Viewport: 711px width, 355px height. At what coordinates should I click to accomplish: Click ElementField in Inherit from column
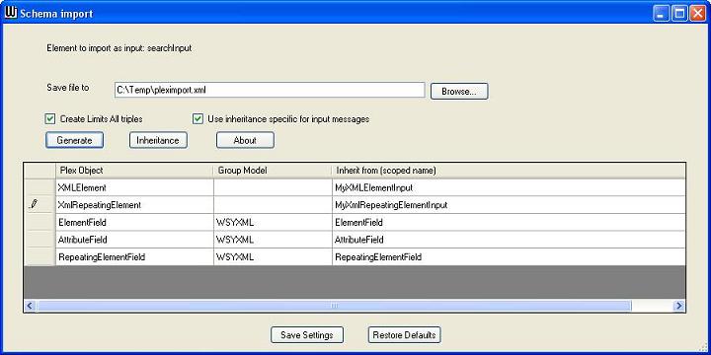(509, 222)
